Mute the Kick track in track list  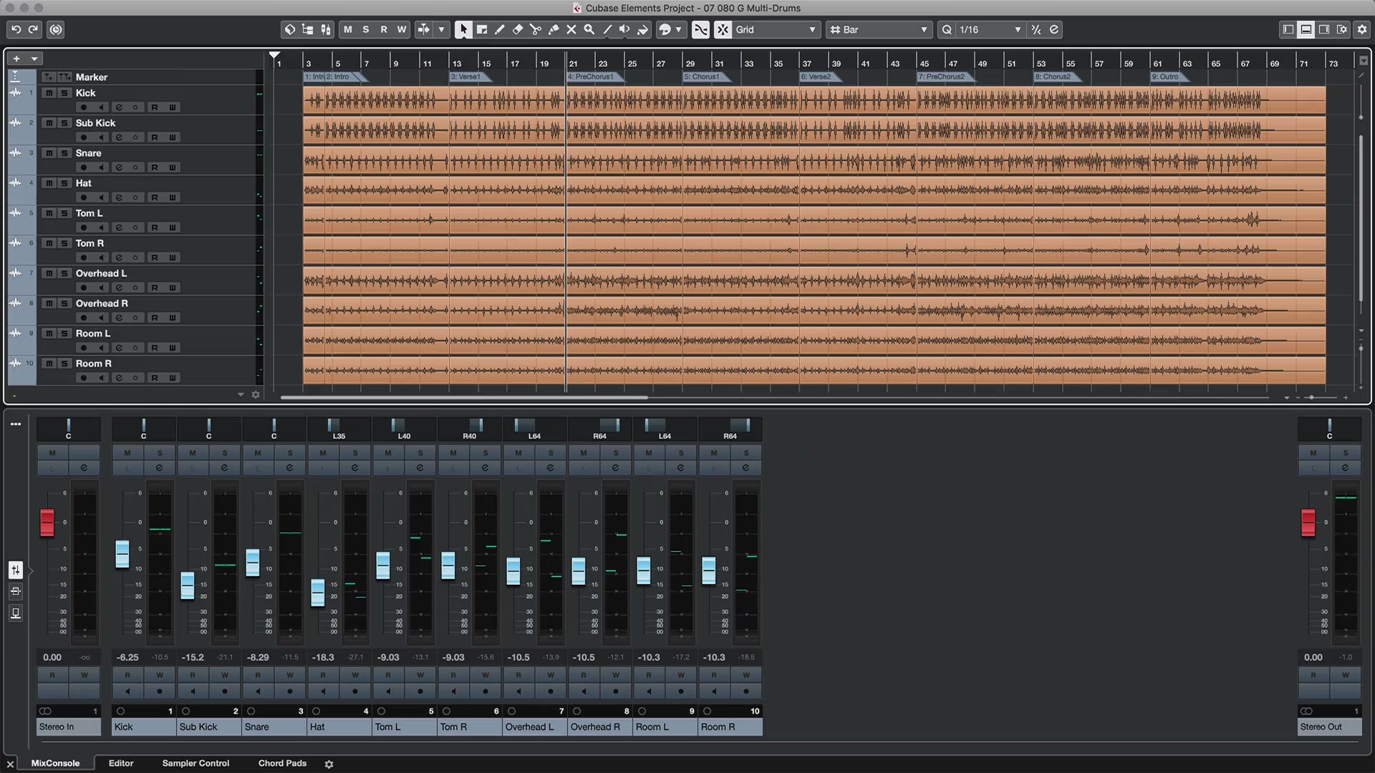tap(49, 93)
